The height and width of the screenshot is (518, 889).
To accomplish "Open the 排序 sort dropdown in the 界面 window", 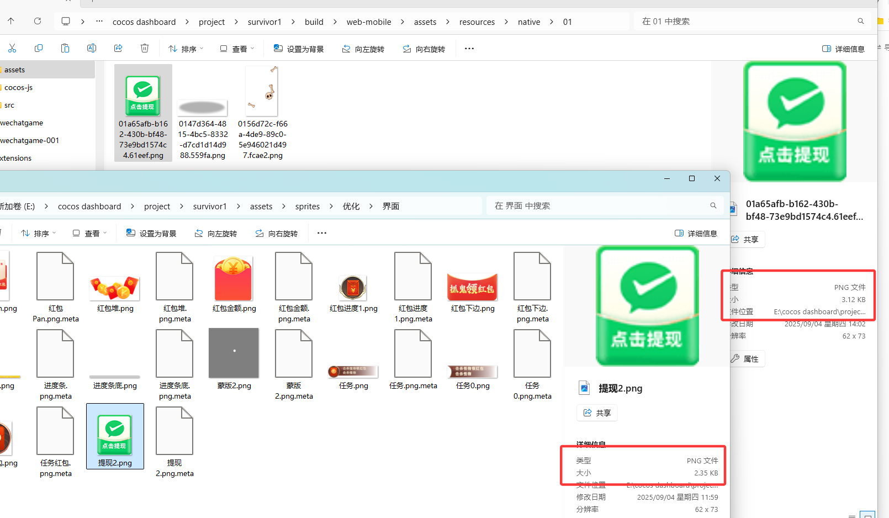I will [x=39, y=234].
